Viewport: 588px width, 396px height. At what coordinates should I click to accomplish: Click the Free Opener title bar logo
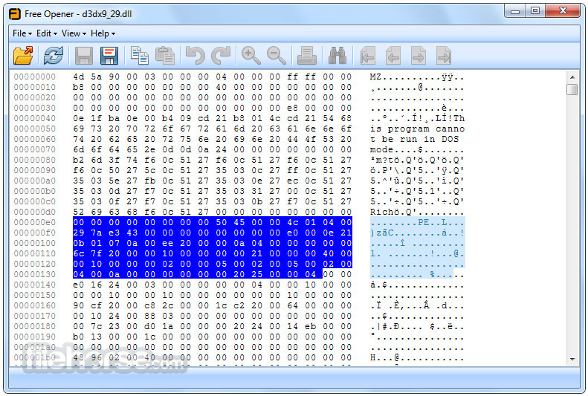pos(15,14)
